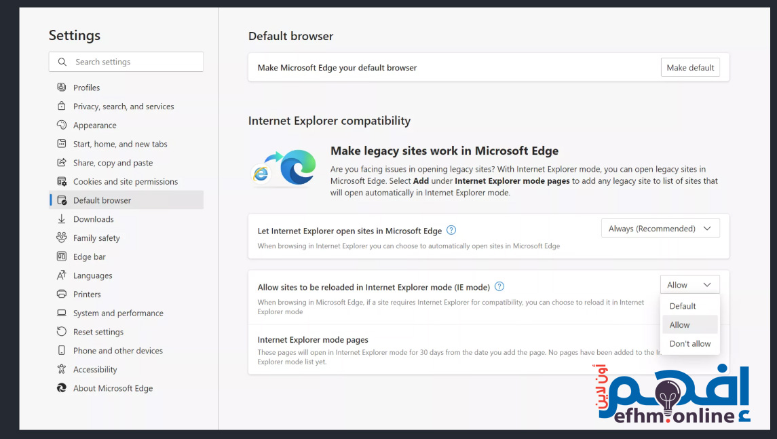Click the Accessibility icon in sidebar
Image resolution: width=777 pixels, height=439 pixels.
[x=62, y=370]
